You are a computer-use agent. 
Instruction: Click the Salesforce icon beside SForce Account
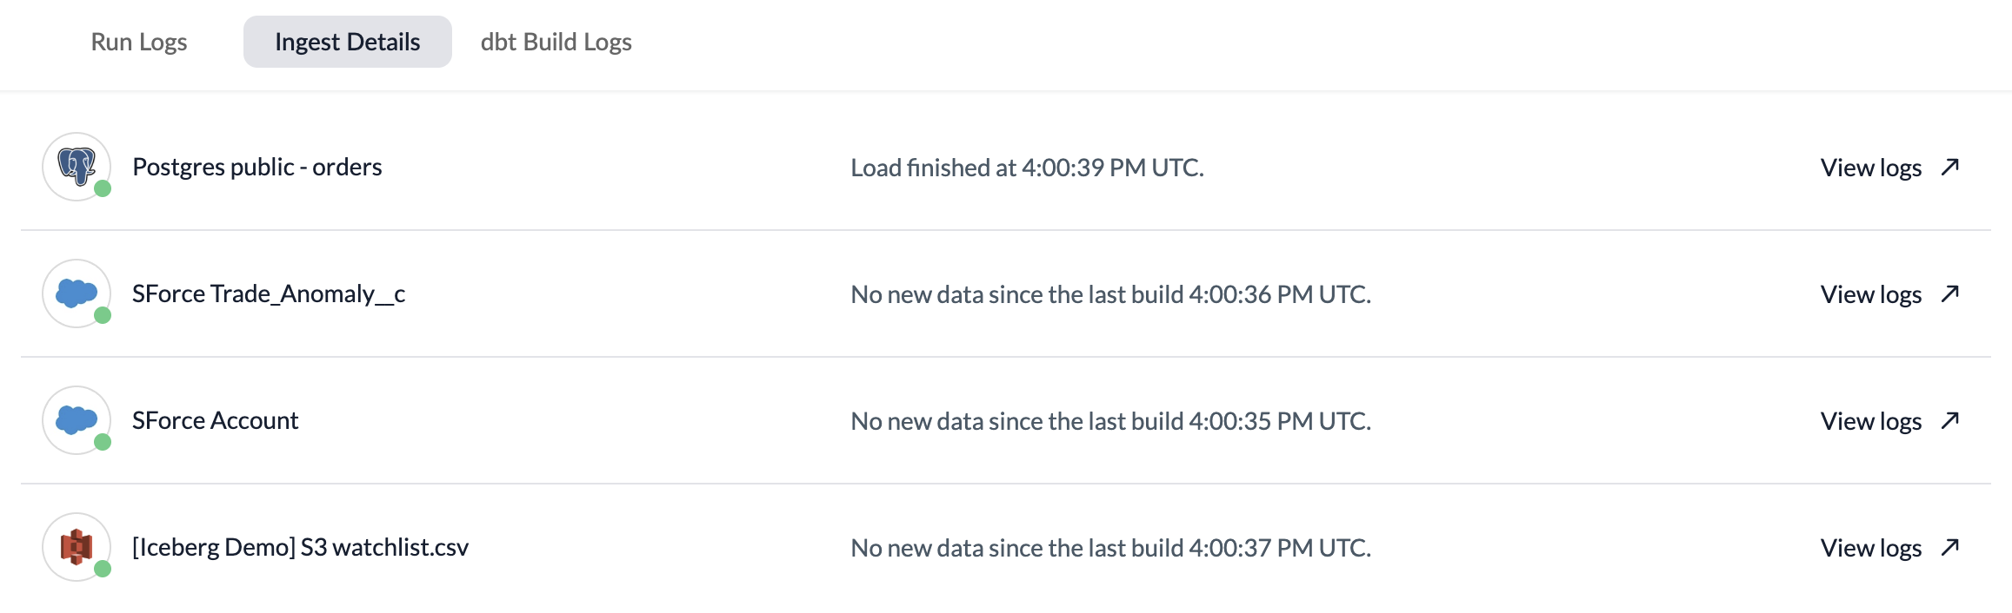tap(77, 420)
